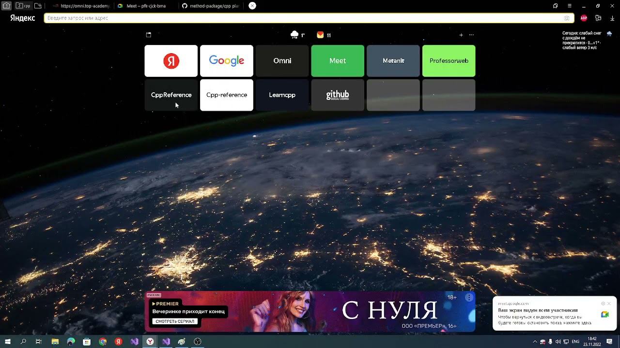The image size is (620, 348).
Task: Open the Windows Start menu
Action: point(8,342)
